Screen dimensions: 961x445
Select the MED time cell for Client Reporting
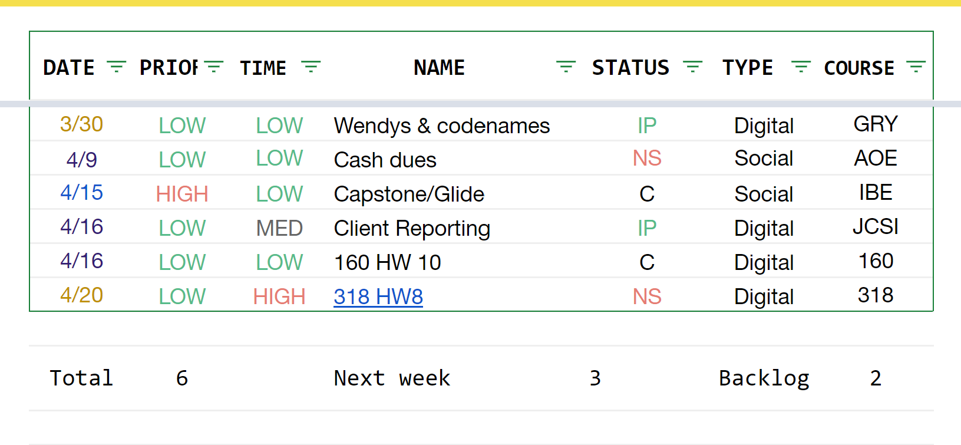pos(279,228)
